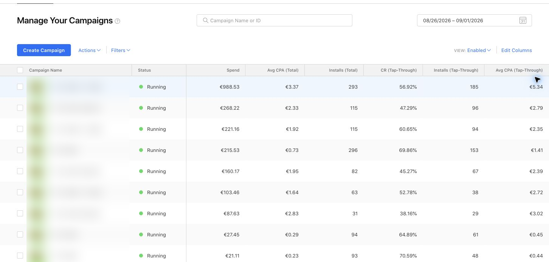Click the search magnifier icon
549x262 pixels.
[x=205, y=20]
